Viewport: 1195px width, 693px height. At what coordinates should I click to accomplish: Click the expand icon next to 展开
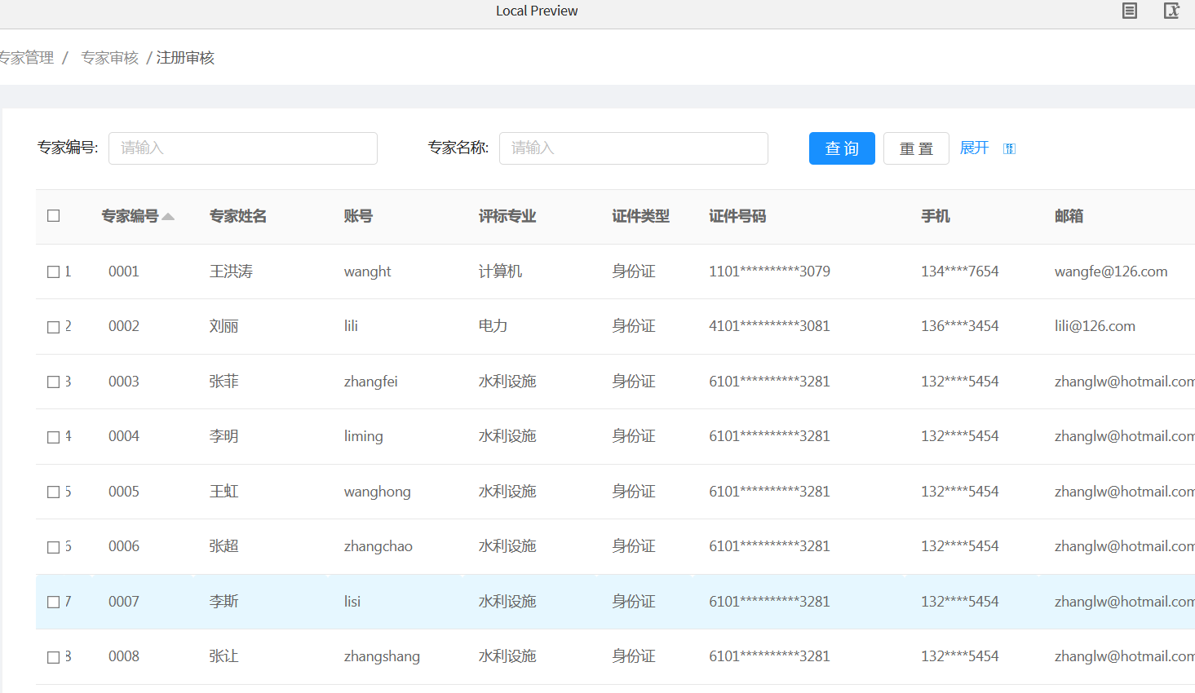(1009, 148)
